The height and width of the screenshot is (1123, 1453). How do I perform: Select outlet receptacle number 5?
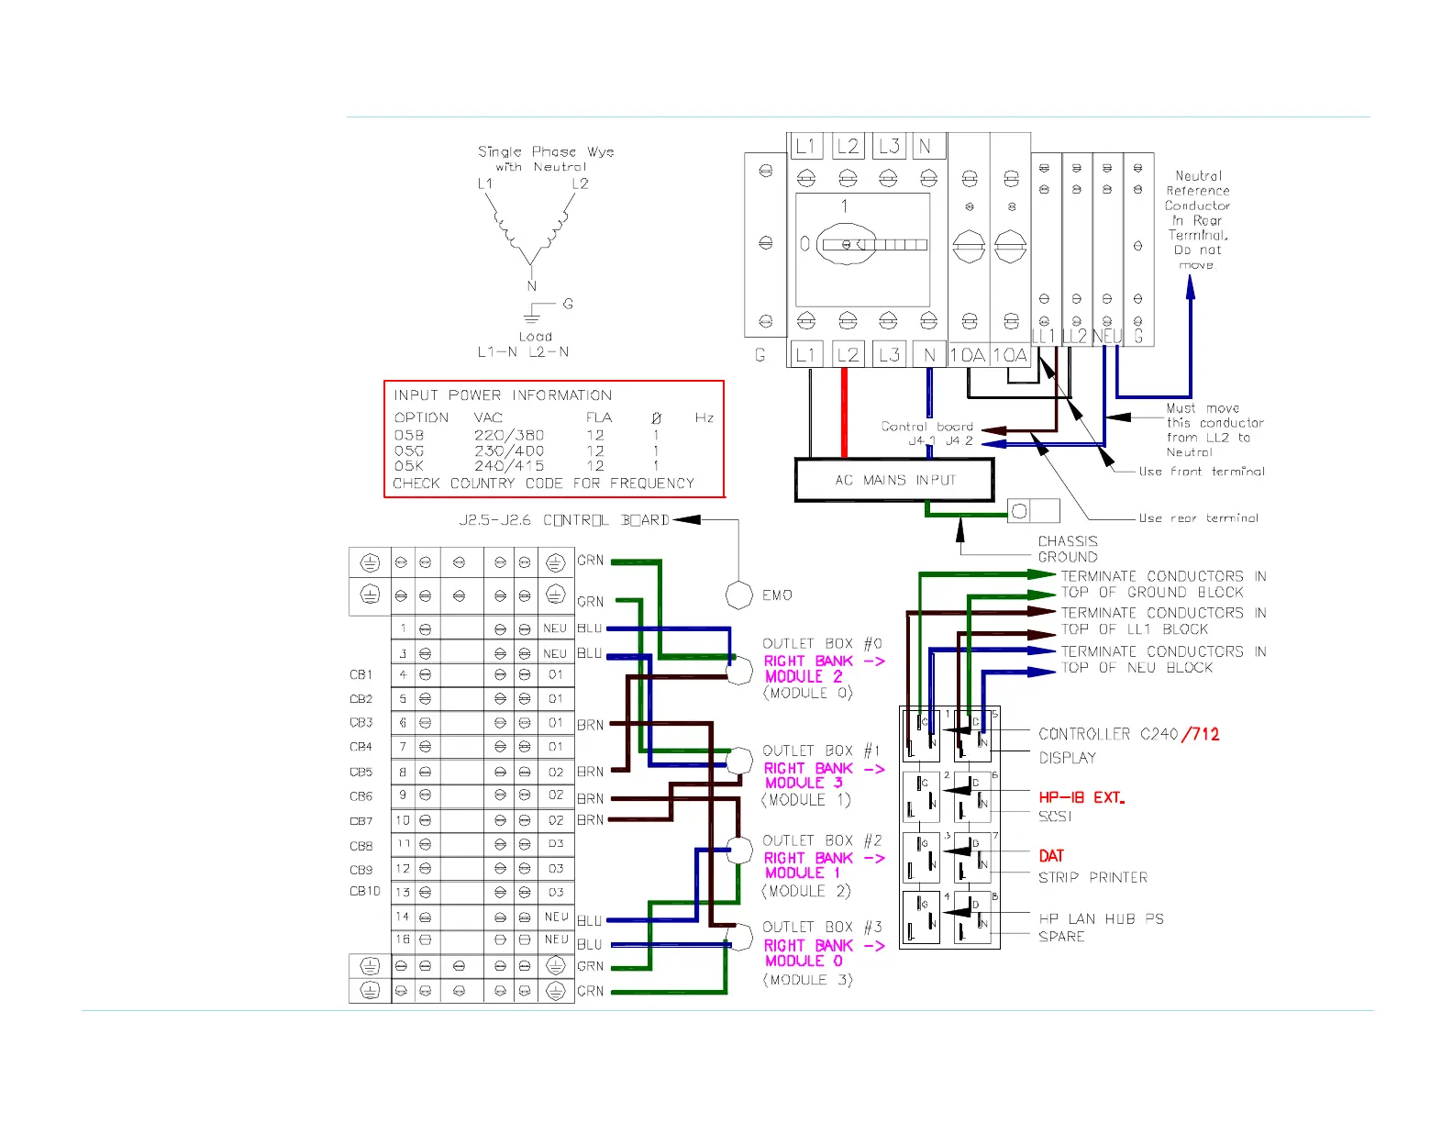tap(972, 735)
